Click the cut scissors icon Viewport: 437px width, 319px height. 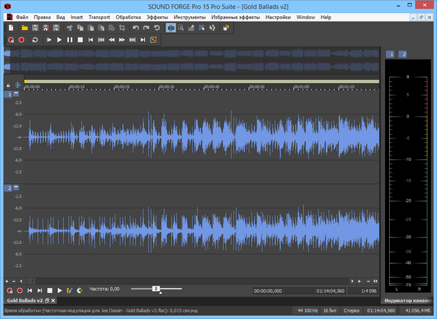tap(70, 28)
